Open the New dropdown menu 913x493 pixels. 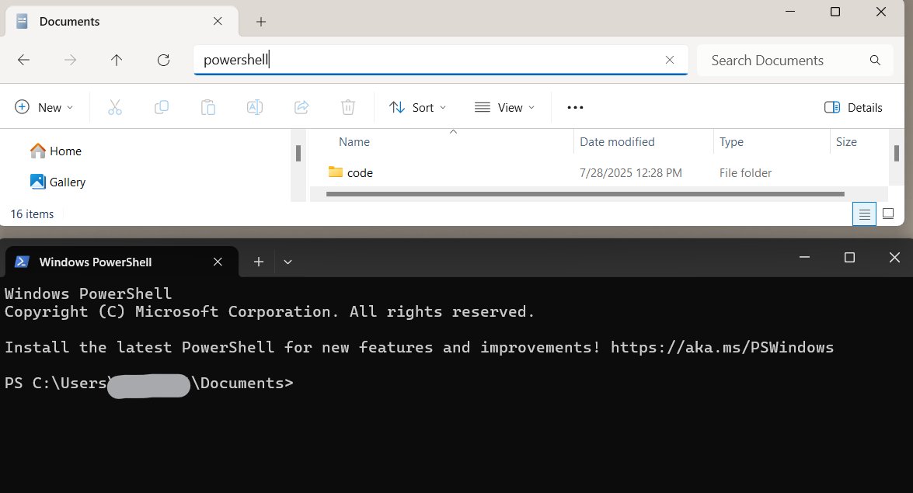(44, 107)
